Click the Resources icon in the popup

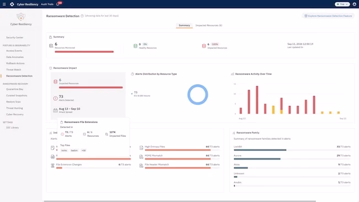(85, 134)
